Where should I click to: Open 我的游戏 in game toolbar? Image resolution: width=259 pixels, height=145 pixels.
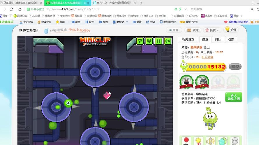[x=27, y=22]
